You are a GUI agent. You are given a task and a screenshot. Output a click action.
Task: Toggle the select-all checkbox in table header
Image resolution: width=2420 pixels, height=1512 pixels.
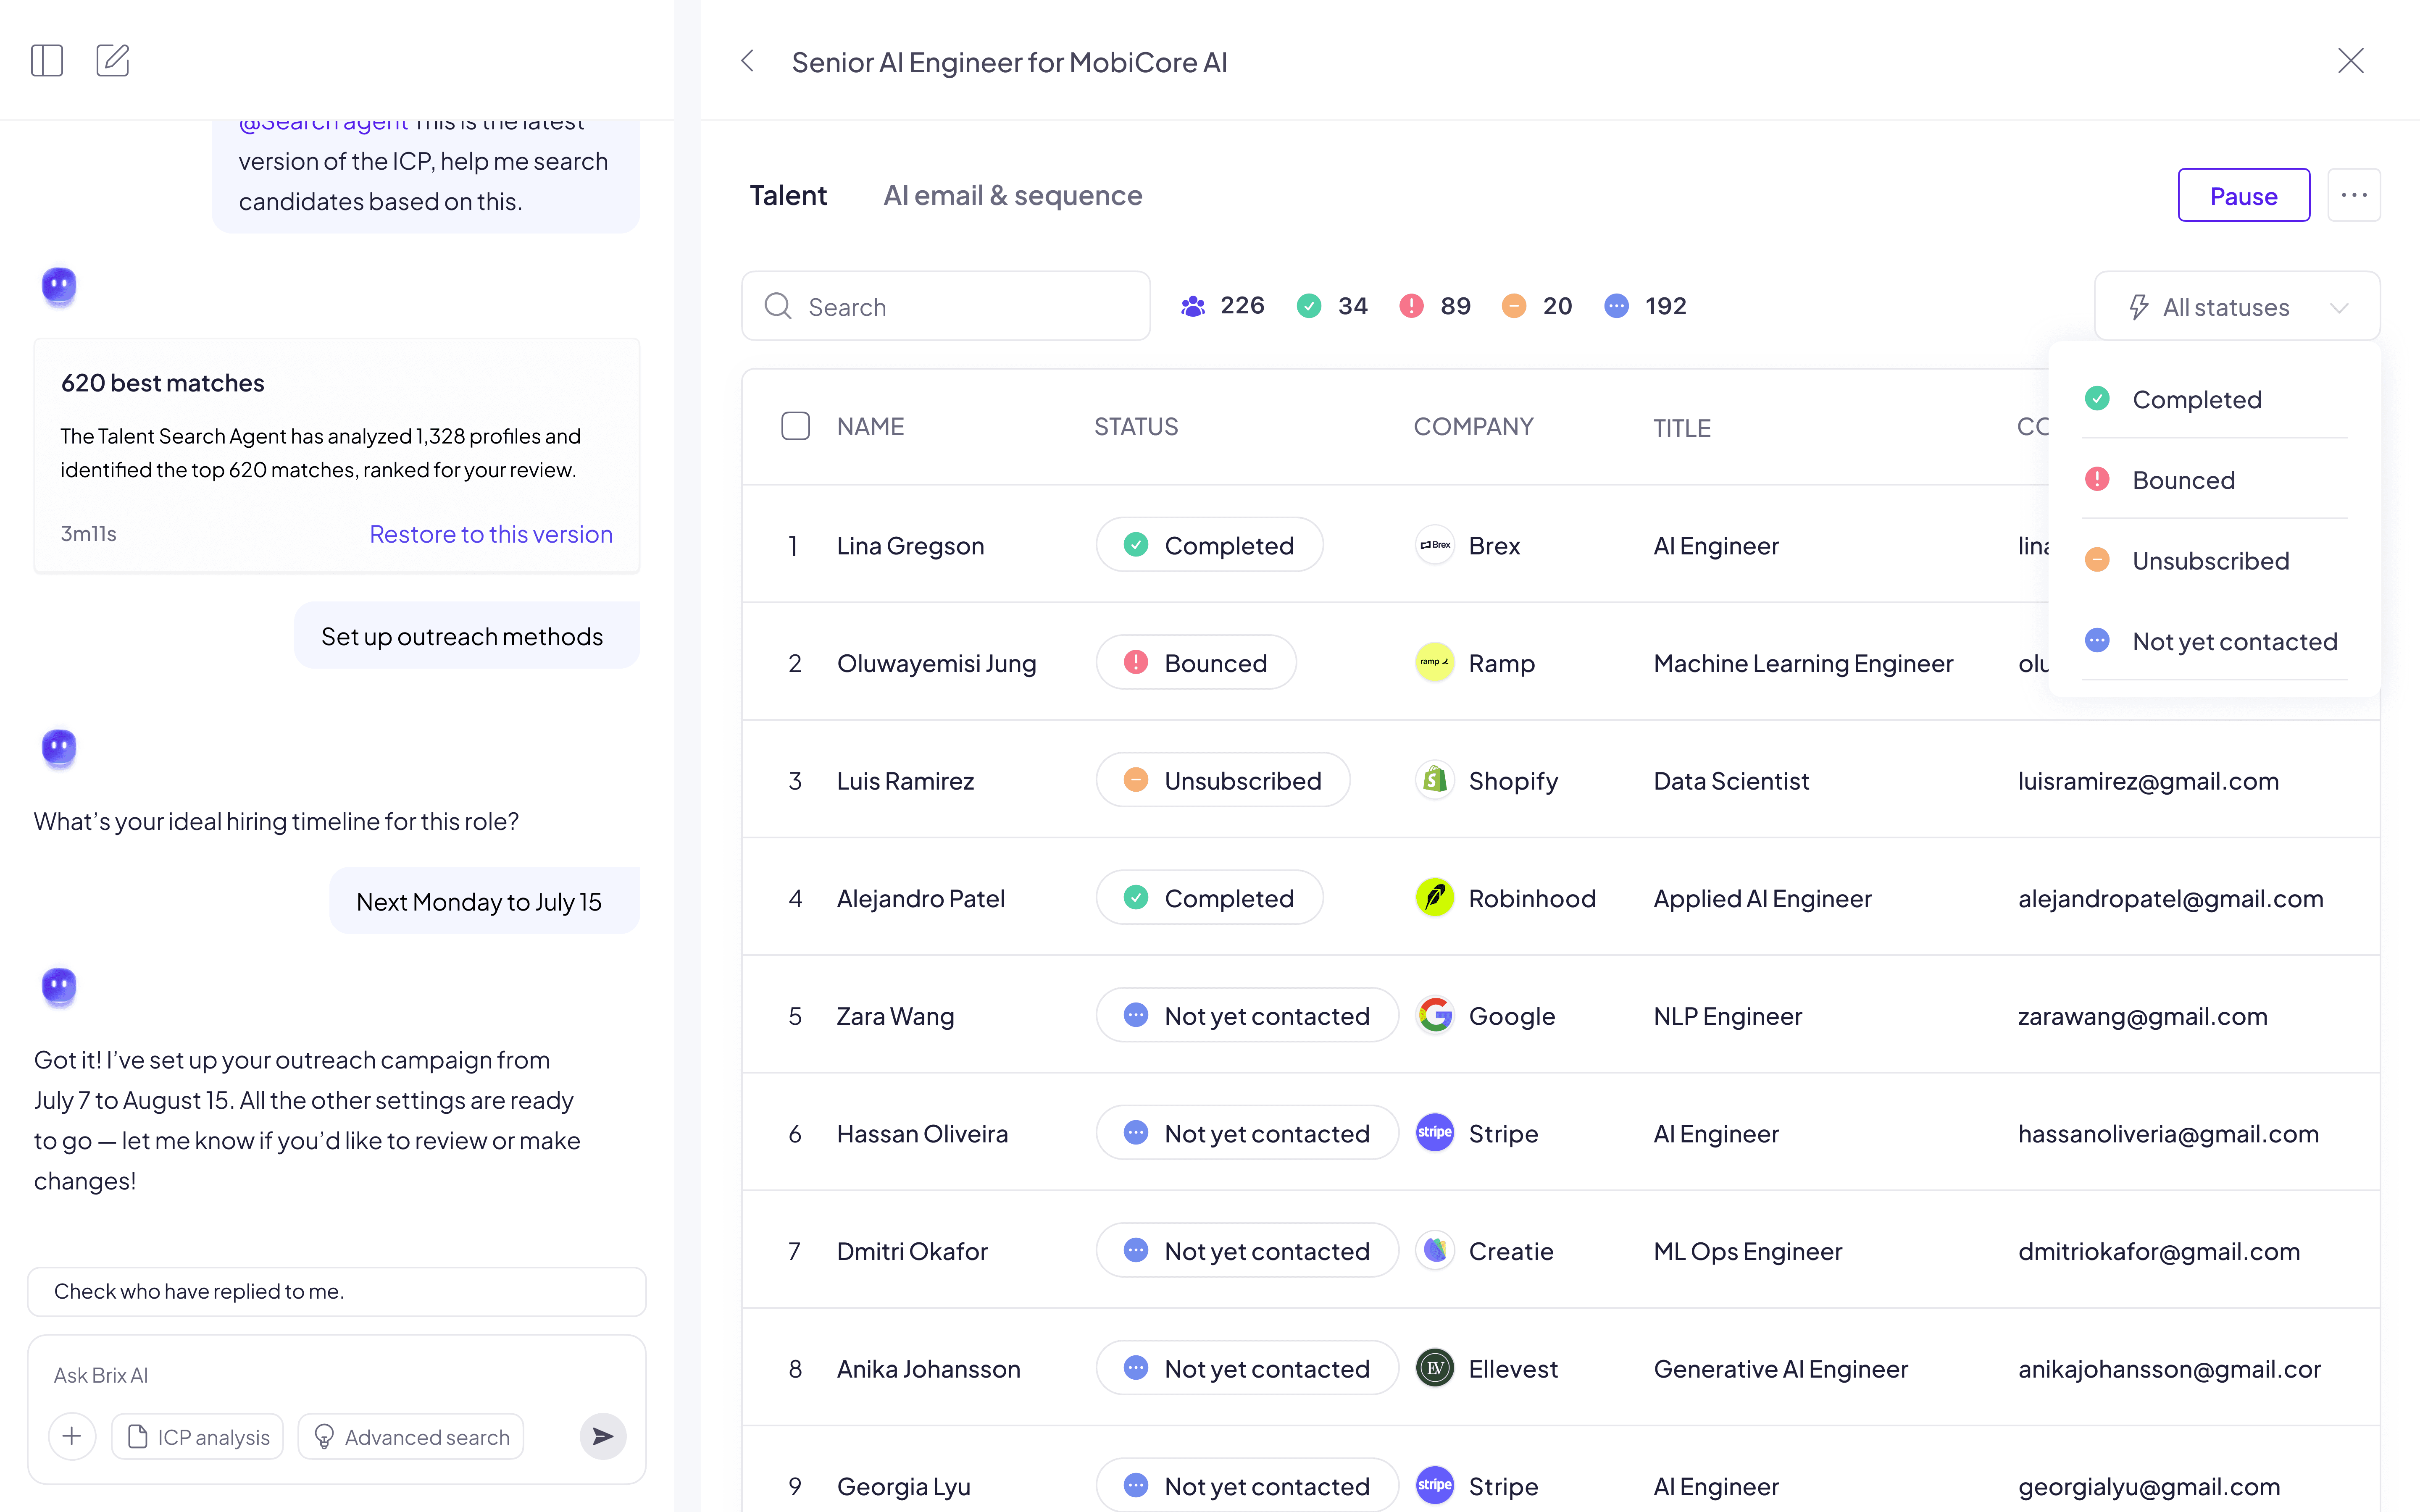click(x=795, y=426)
